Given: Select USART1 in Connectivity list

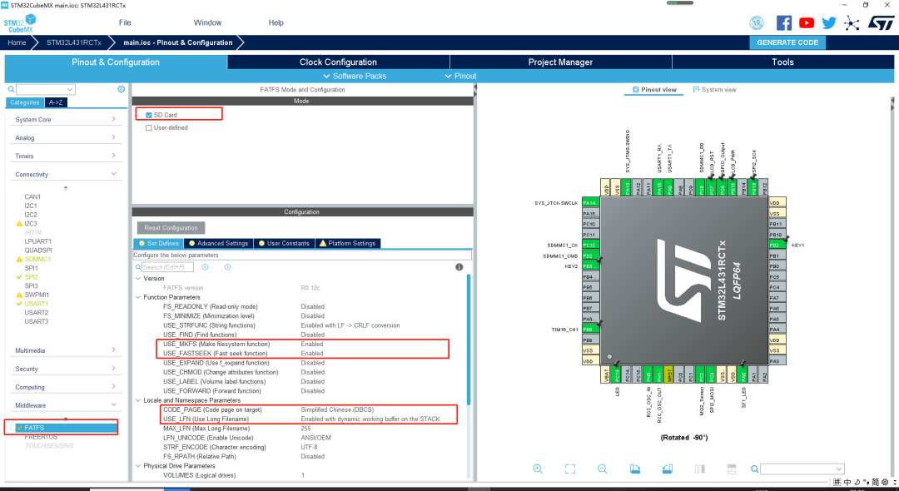Looking at the screenshot, I should pyautogui.click(x=36, y=304).
